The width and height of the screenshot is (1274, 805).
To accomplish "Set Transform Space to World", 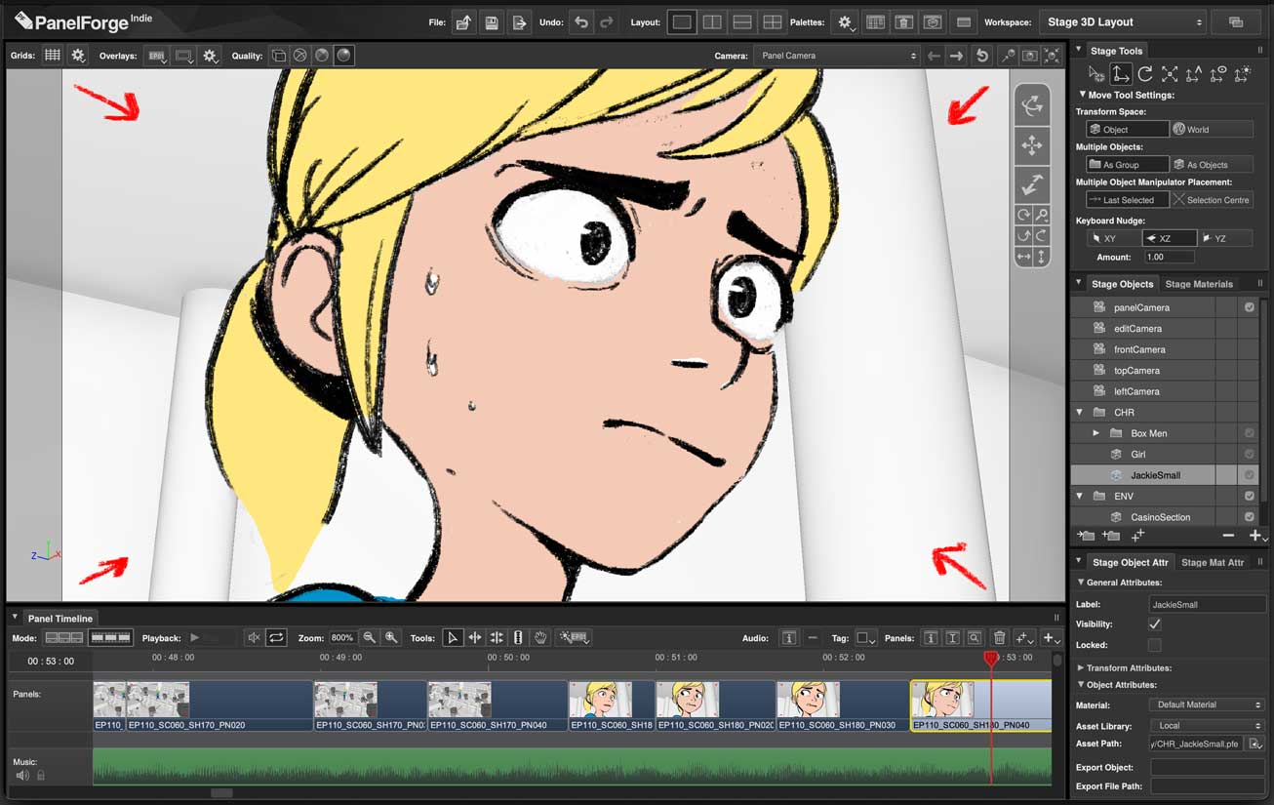I will (x=1212, y=129).
